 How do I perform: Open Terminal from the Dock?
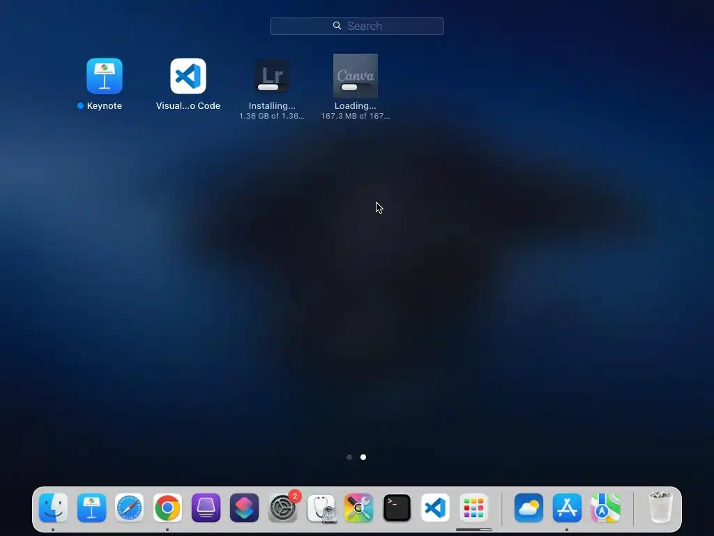coord(397,507)
